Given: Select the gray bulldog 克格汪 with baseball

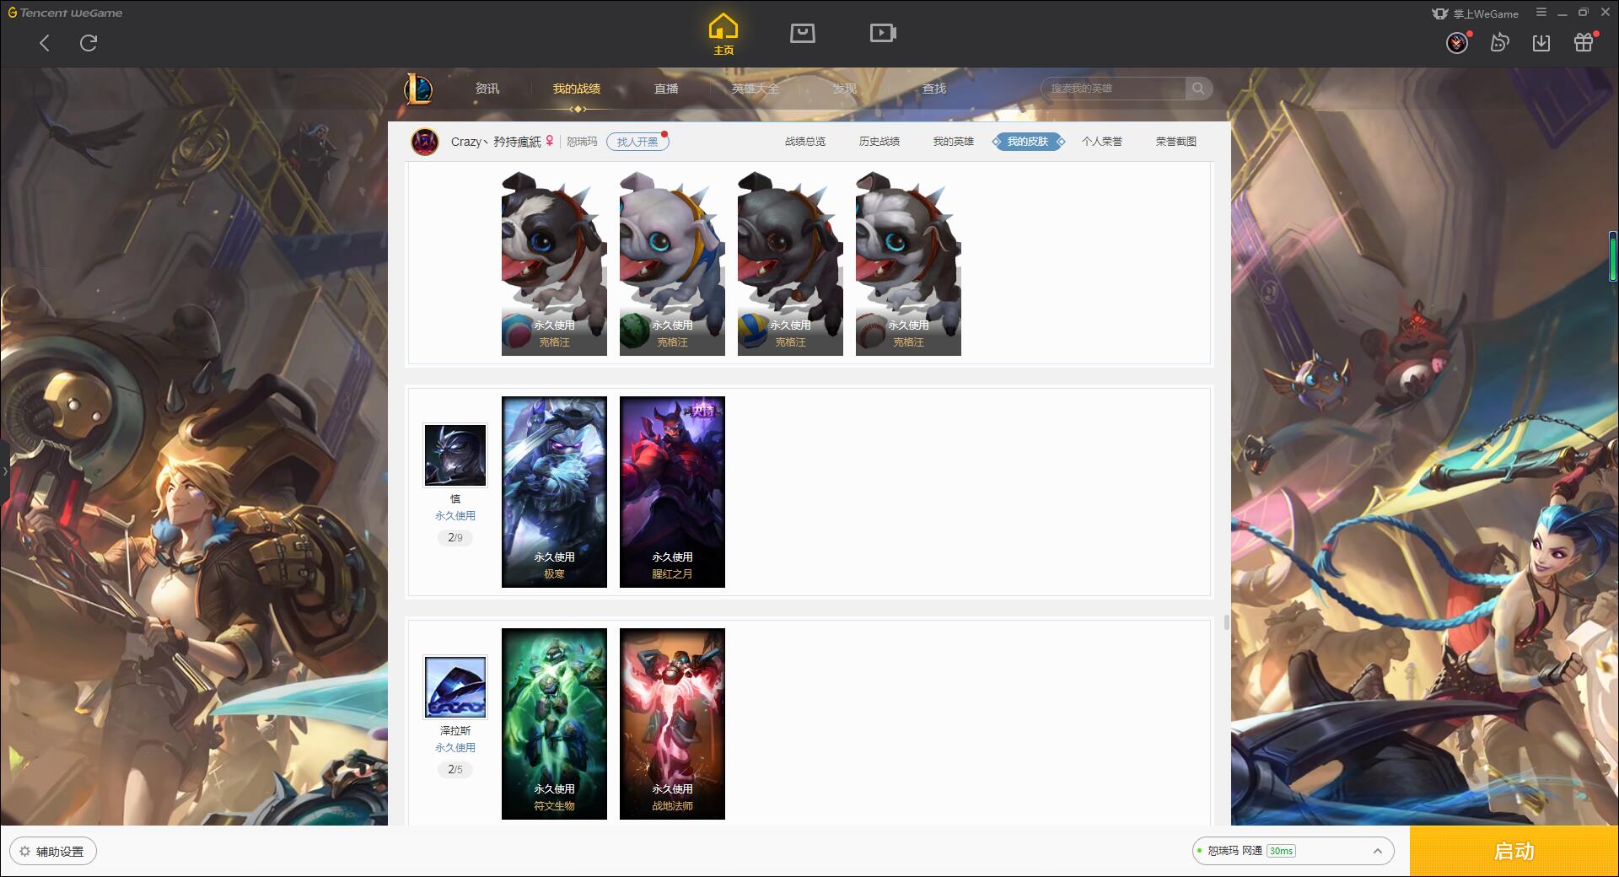Looking at the screenshot, I should click(x=908, y=263).
